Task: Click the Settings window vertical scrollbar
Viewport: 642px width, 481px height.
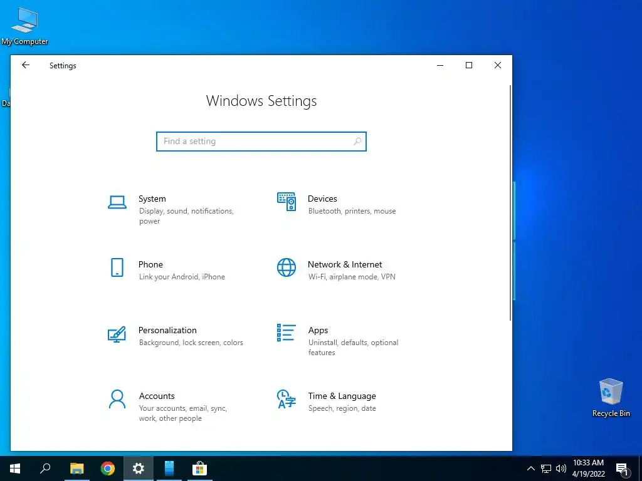Action: click(x=510, y=203)
